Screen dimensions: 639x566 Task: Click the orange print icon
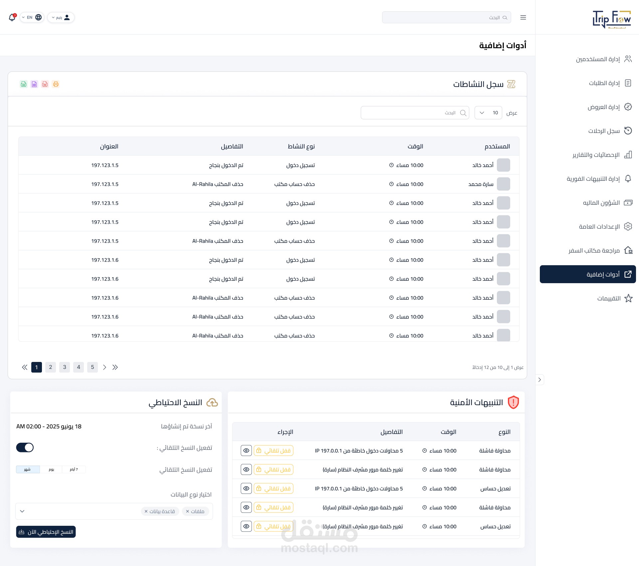pyautogui.click(x=56, y=84)
